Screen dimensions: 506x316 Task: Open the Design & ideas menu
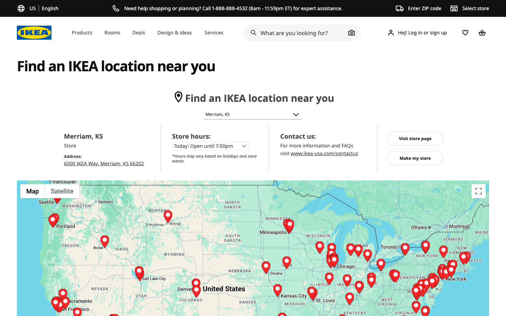coord(174,32)
